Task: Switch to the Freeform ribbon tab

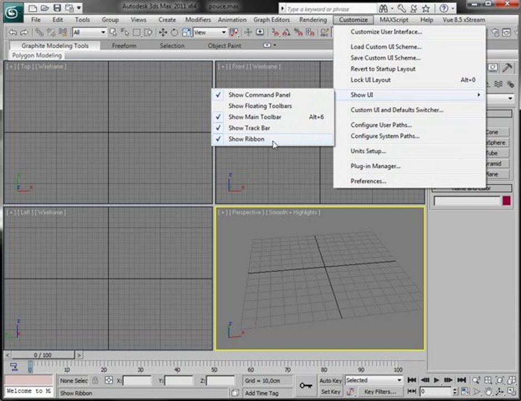Action: pos(124,46)
